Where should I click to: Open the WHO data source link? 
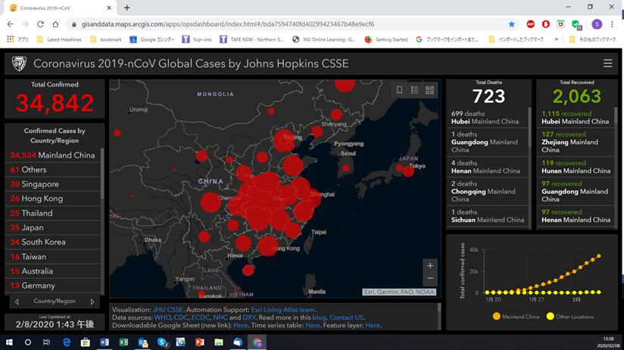coord(162,317)
